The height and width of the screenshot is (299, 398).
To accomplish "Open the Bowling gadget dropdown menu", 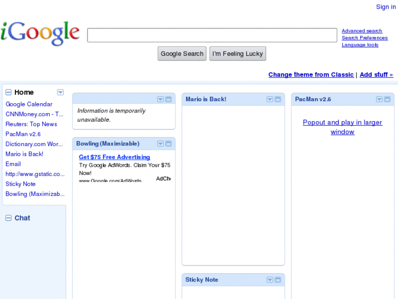I will (160, 144).
